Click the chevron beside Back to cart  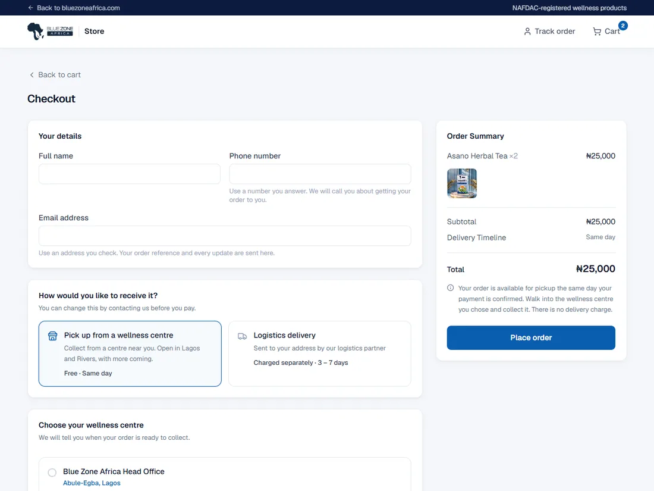click(x=32, y=75)
